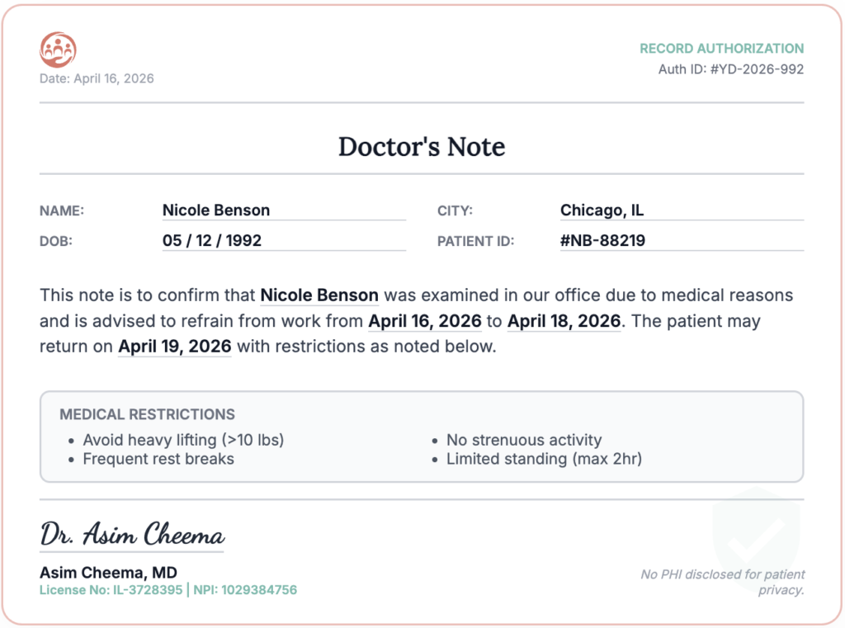The image size is (845, 628).
Task: Select the Auth ID #YD-2026-992 text
Action: click(x=731, y=69)
